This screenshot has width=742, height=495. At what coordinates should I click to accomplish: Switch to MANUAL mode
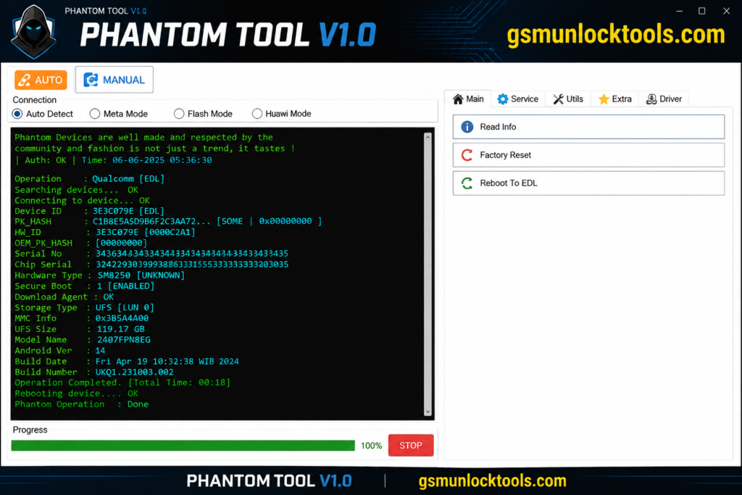[x=114, y=80]
